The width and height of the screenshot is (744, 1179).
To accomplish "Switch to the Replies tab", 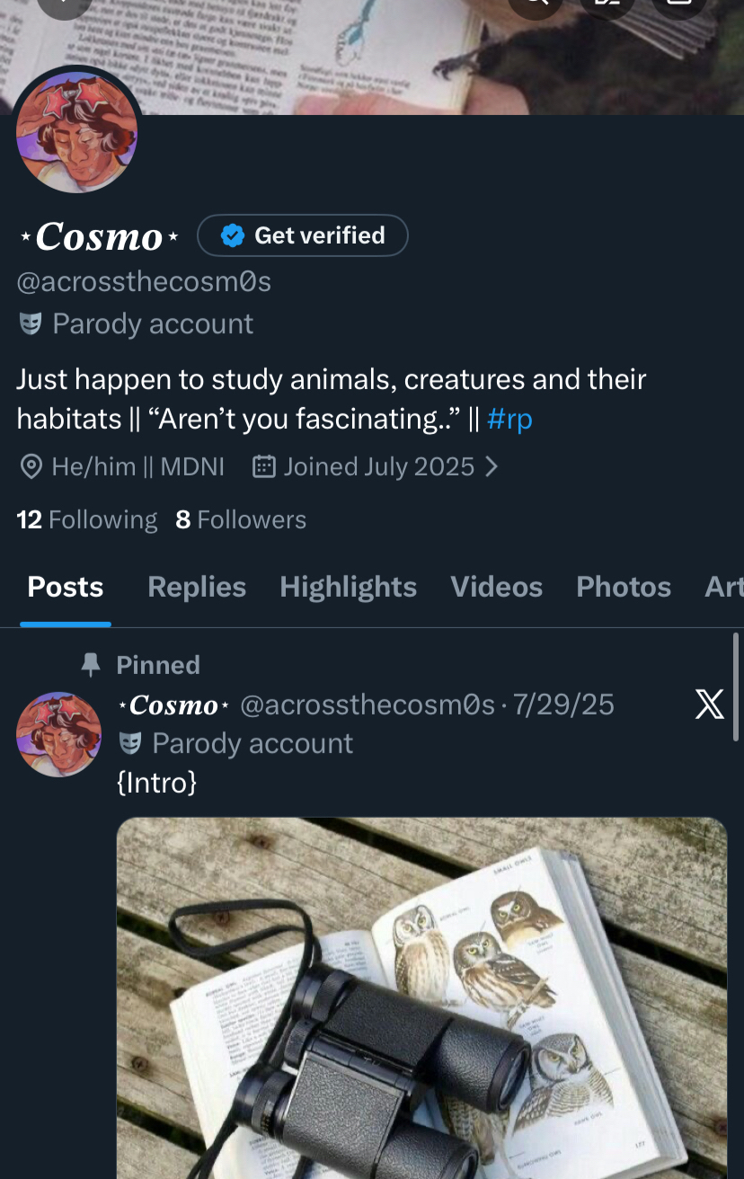I will [x=196, y=587].
